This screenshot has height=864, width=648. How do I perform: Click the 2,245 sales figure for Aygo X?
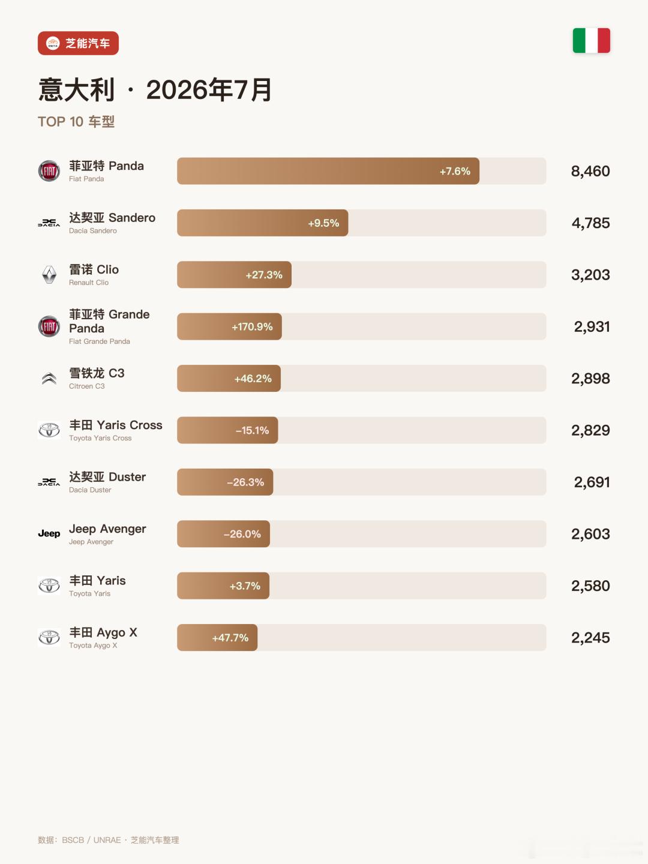point(590,637)
